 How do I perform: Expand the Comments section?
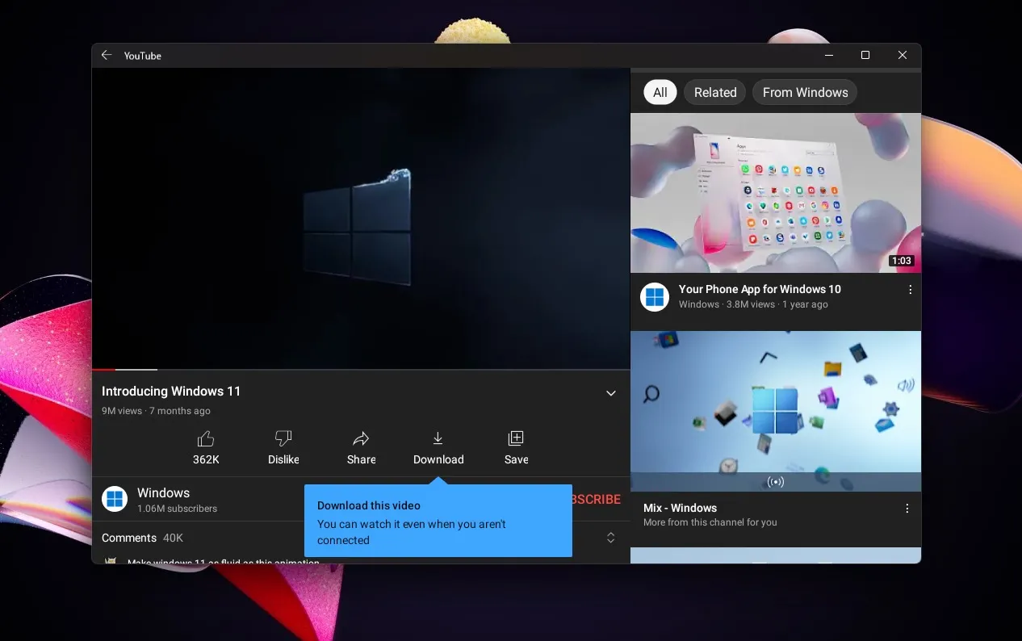tap(611, 538)
